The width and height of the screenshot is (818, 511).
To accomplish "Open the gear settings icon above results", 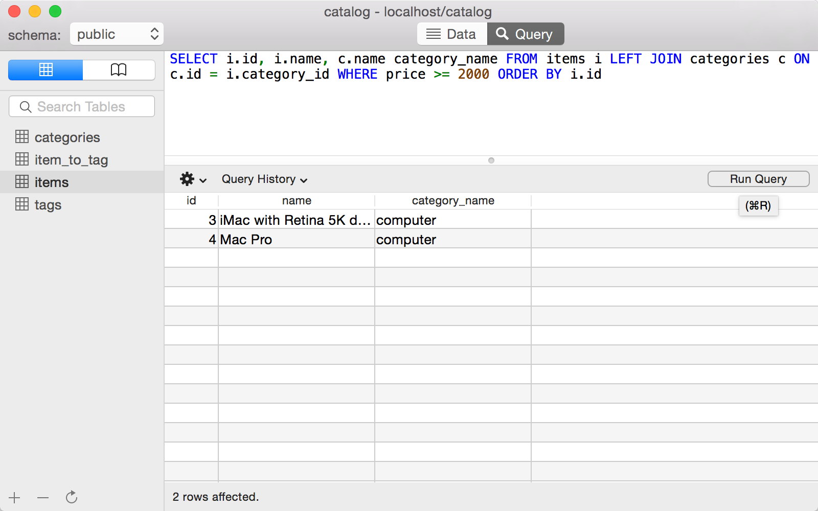I will point(187,179).
